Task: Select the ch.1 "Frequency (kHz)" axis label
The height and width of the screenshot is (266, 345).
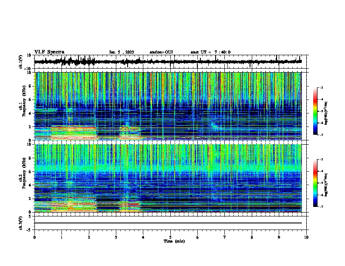Action: coord(24,101)
